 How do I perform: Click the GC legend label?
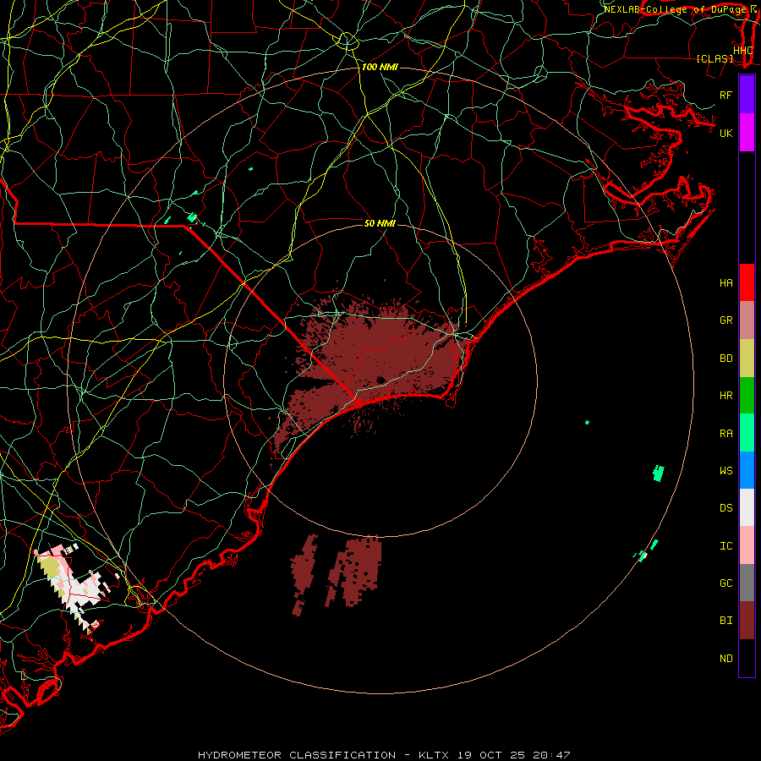[725, 583]
